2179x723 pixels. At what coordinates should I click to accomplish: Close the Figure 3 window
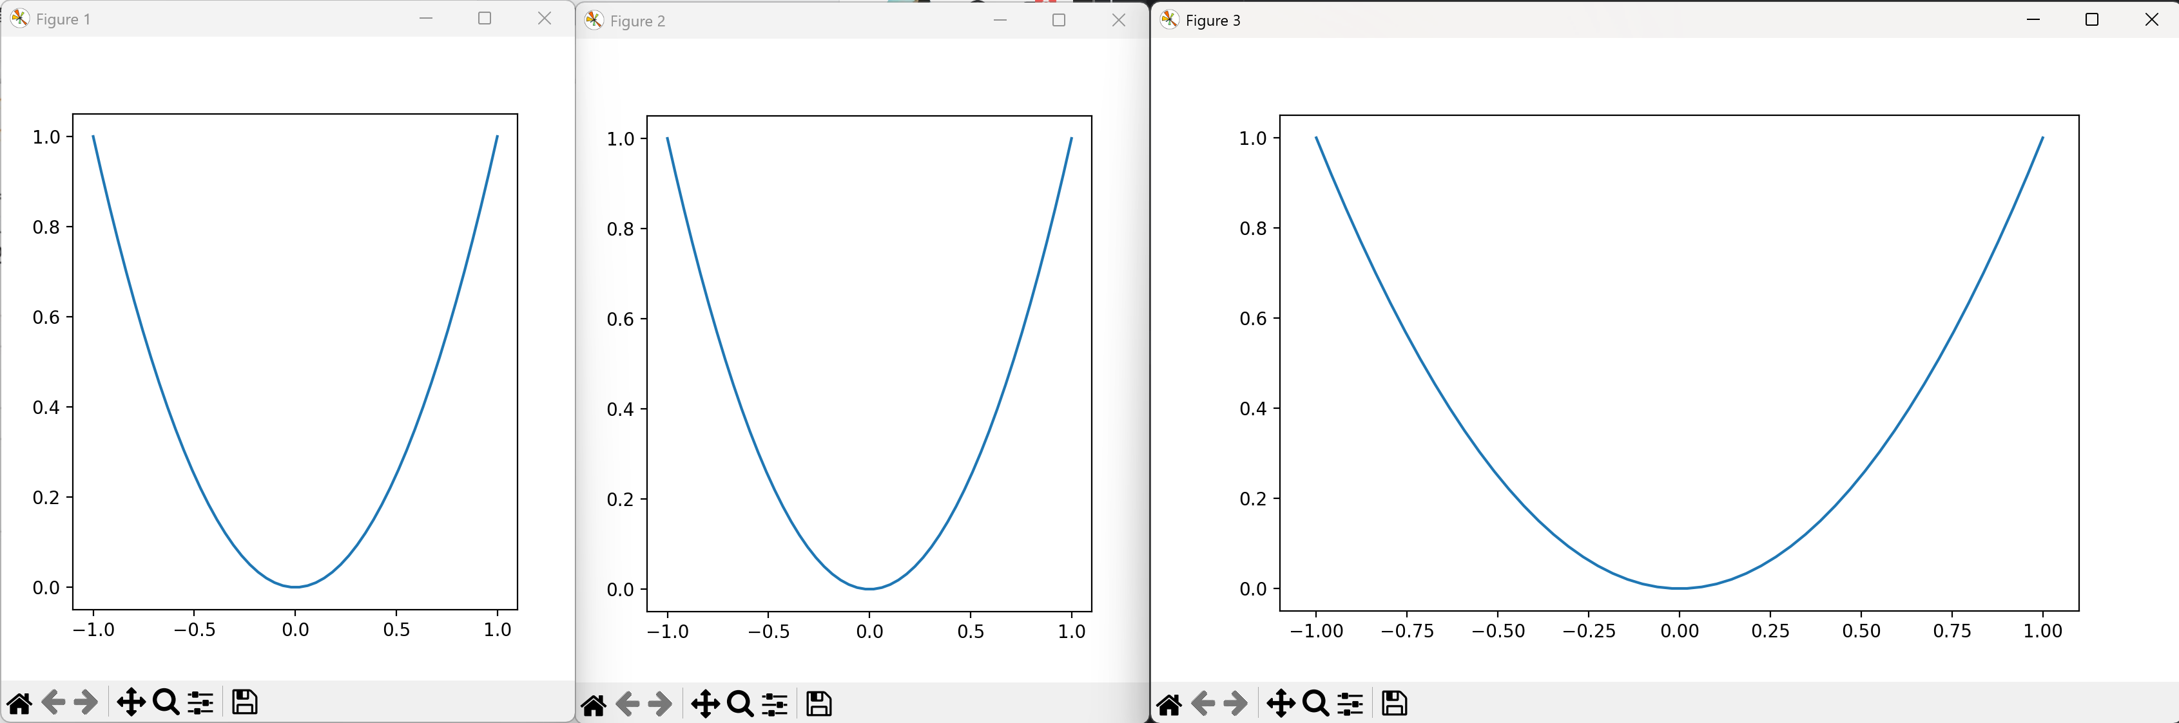click(2152, 19)
